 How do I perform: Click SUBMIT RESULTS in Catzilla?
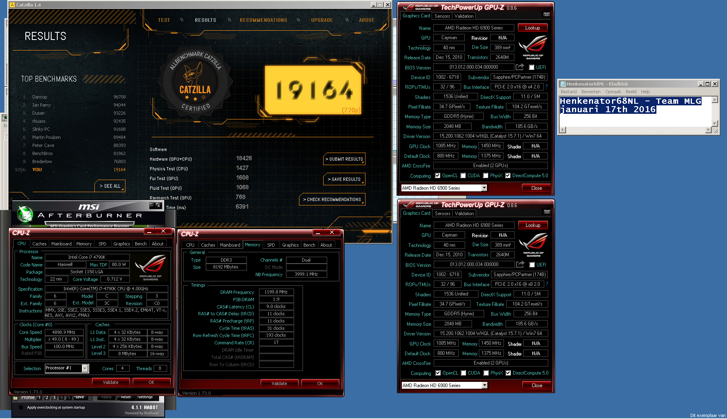[345, 159]
